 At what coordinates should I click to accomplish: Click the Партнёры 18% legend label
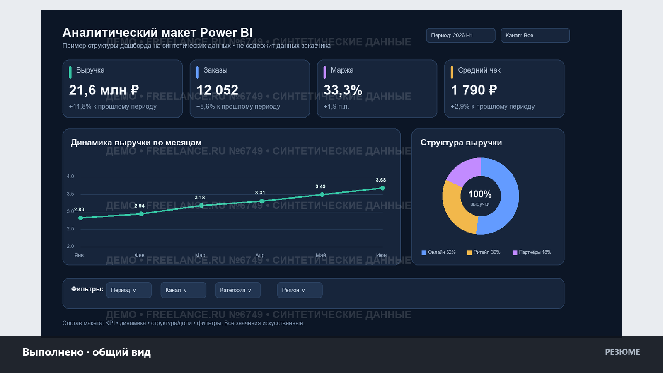point(535,252)
